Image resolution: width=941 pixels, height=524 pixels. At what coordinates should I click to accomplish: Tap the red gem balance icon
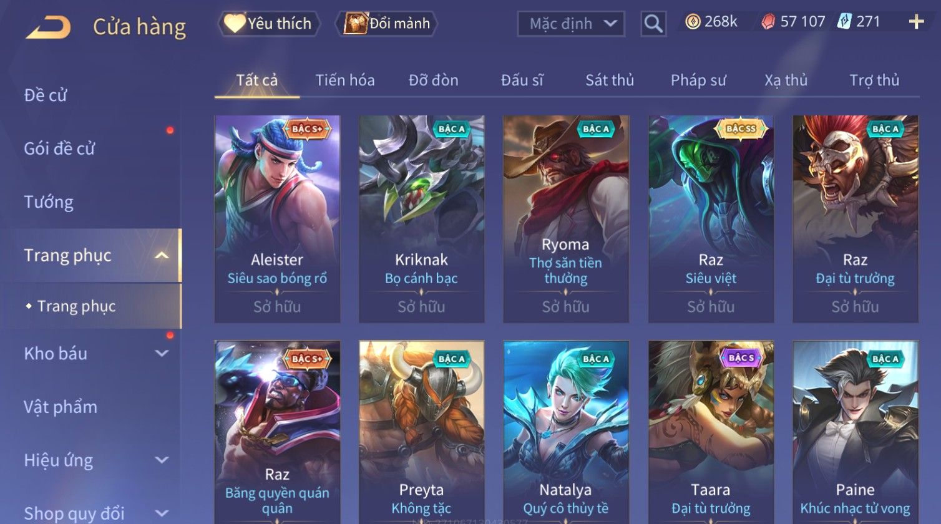(768, 22)
